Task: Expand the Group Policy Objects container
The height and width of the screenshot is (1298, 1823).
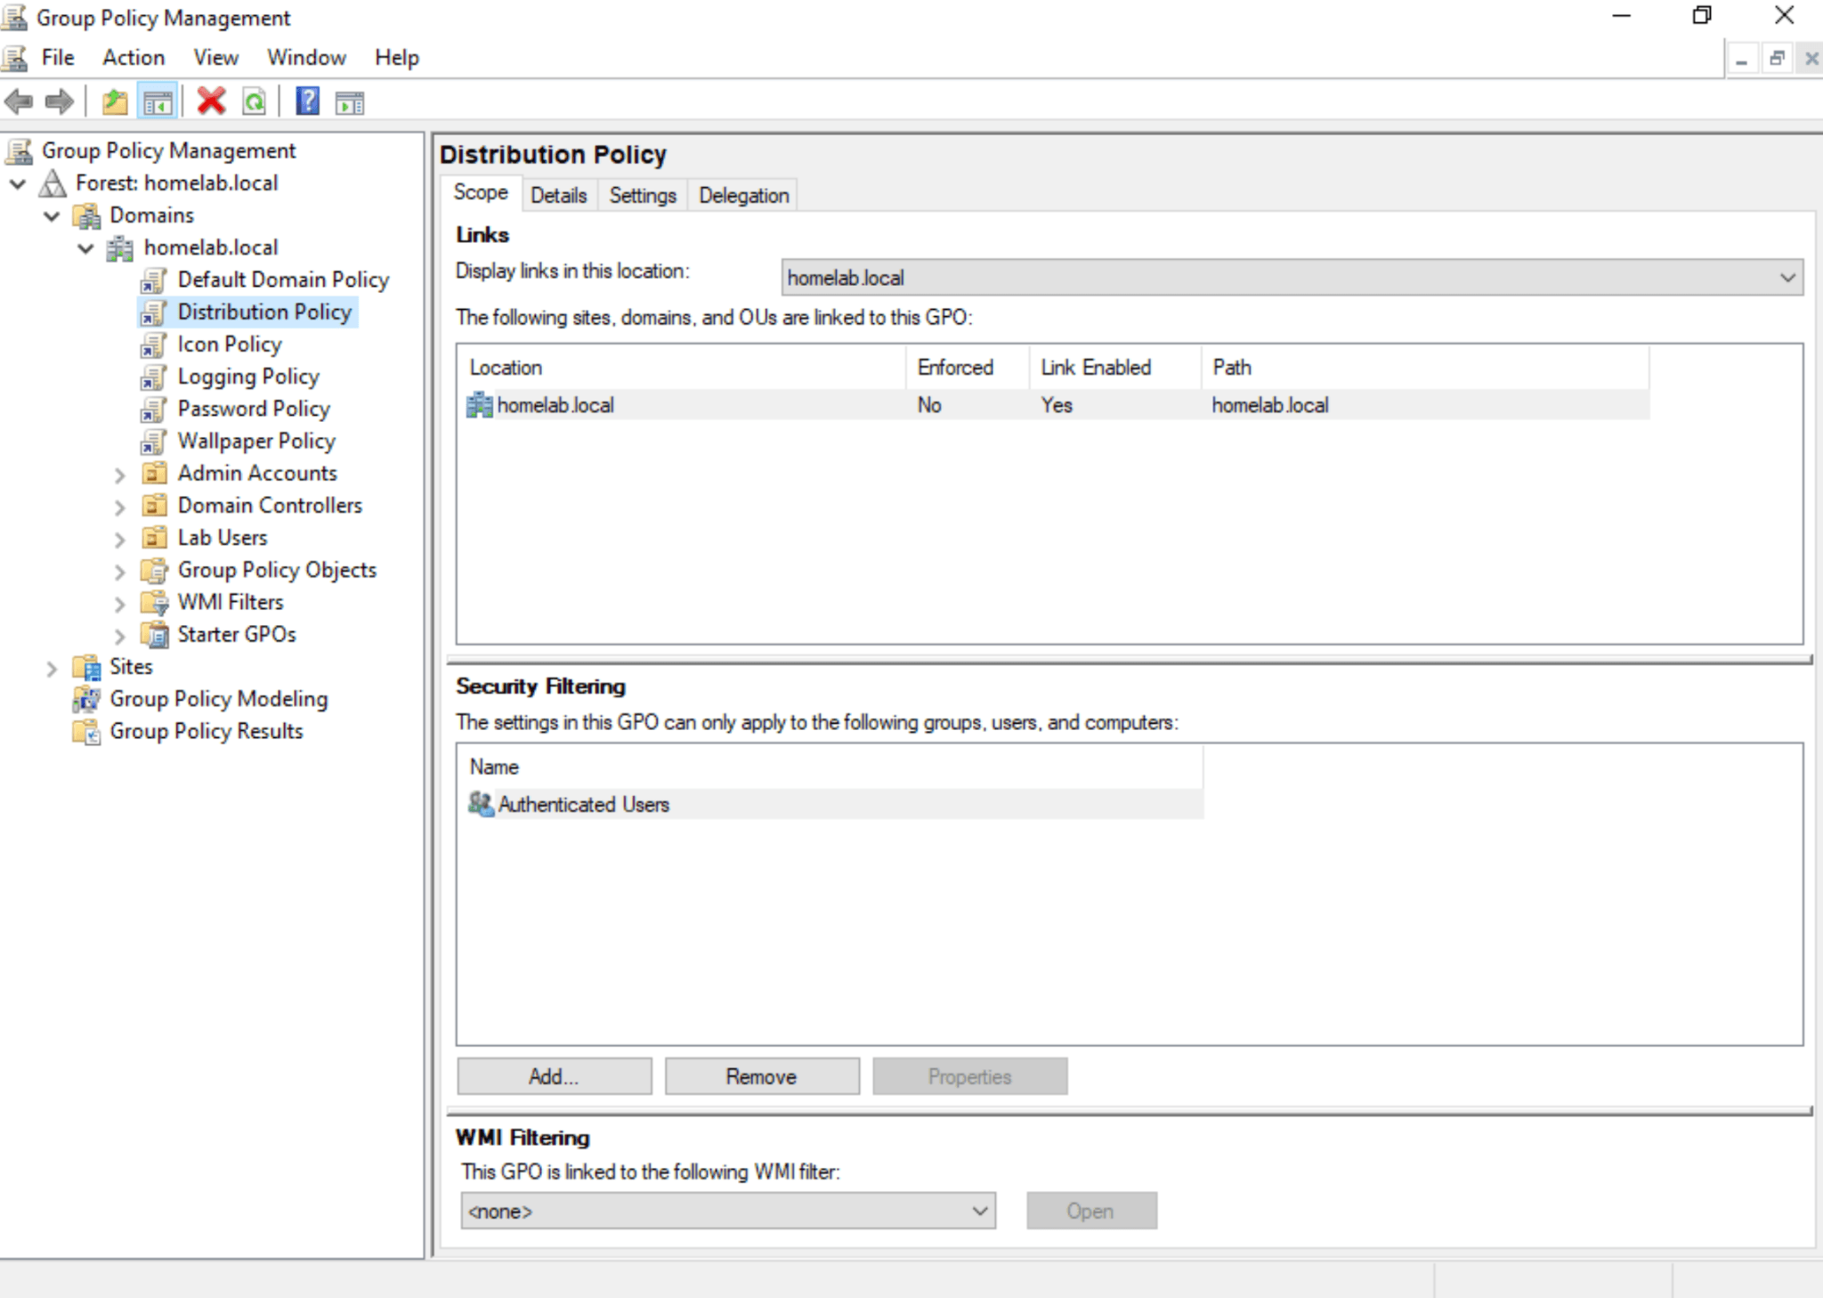Action: 120,572
